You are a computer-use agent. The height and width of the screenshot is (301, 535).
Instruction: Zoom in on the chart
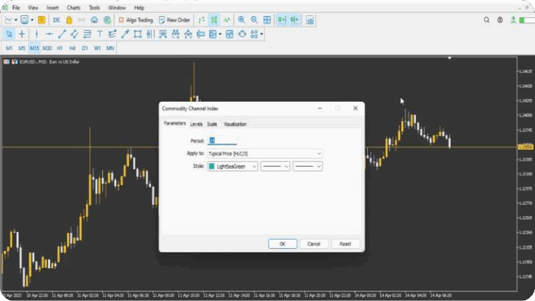(x=241, y=20)
